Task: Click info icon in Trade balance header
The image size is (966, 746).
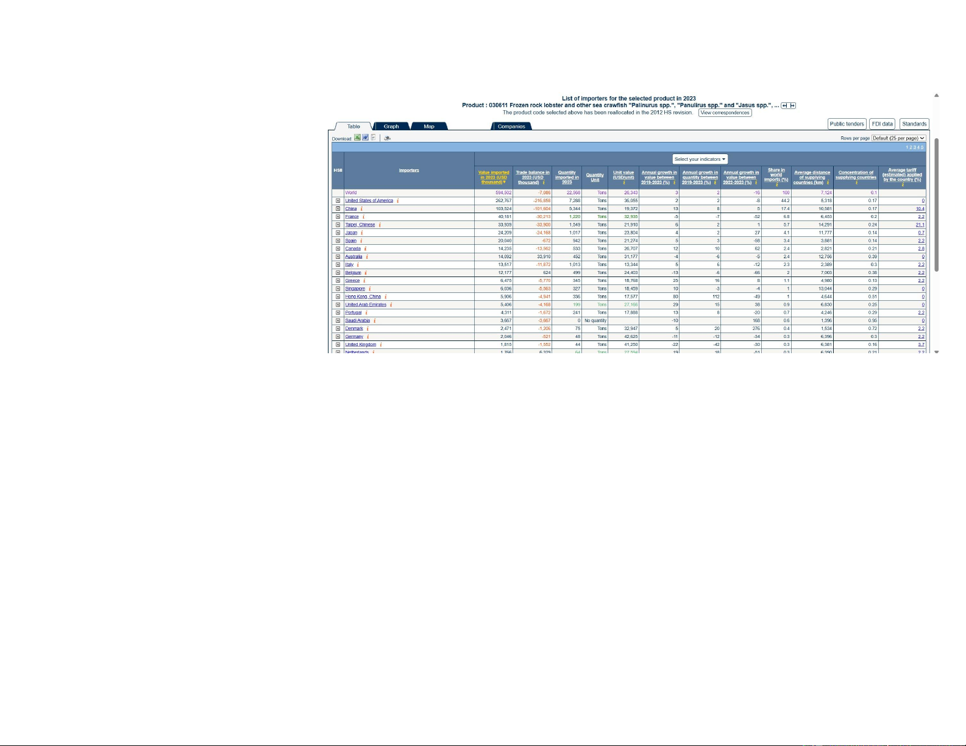Action: pyautogui.click(x=544, y=183)
